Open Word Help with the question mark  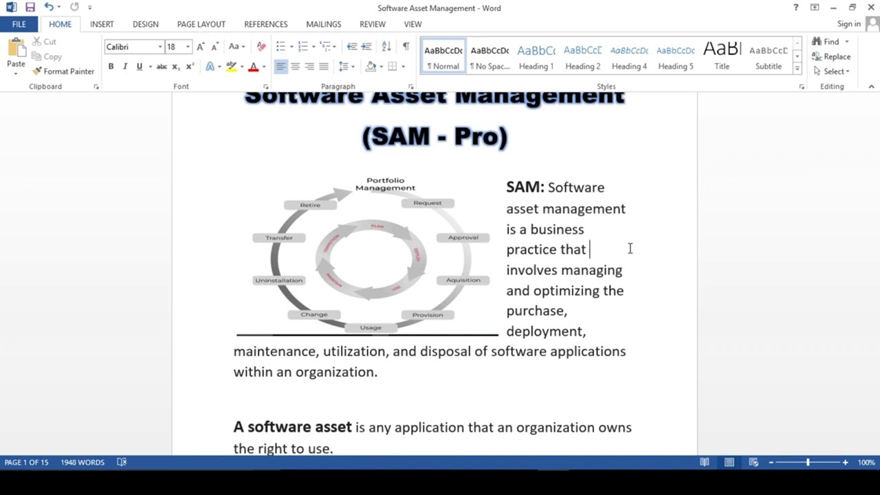click(x=795, y=8)
